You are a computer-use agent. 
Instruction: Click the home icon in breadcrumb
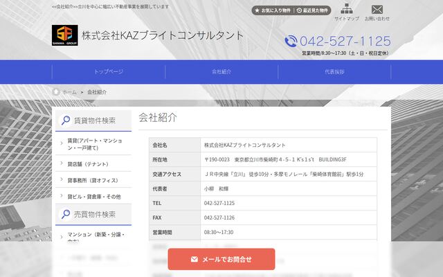[x=56, y=92]
